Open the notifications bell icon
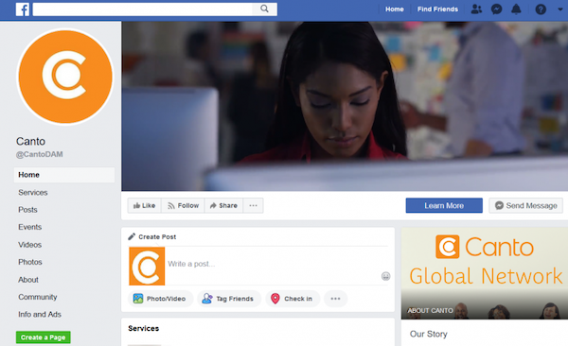 [516, 9]
